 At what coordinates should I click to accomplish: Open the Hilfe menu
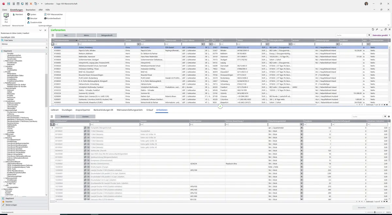tap(47, 10)
